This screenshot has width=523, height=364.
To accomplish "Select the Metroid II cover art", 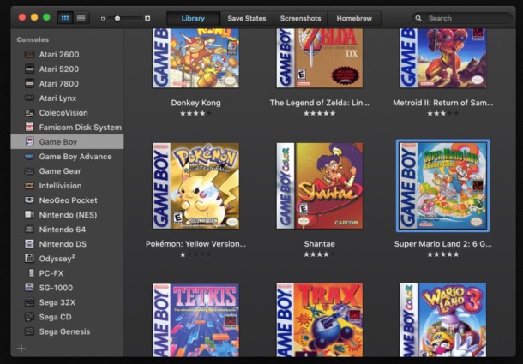I will coord(443,58).
